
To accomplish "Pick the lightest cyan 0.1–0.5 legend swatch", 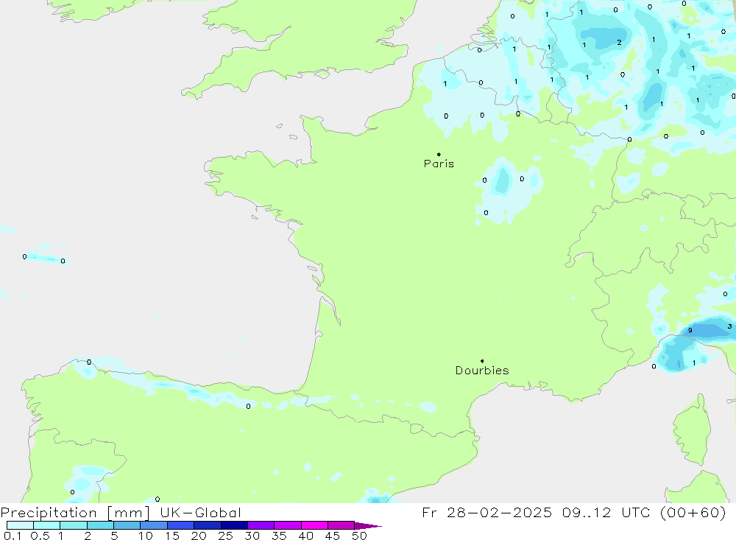I will [20, 525].
